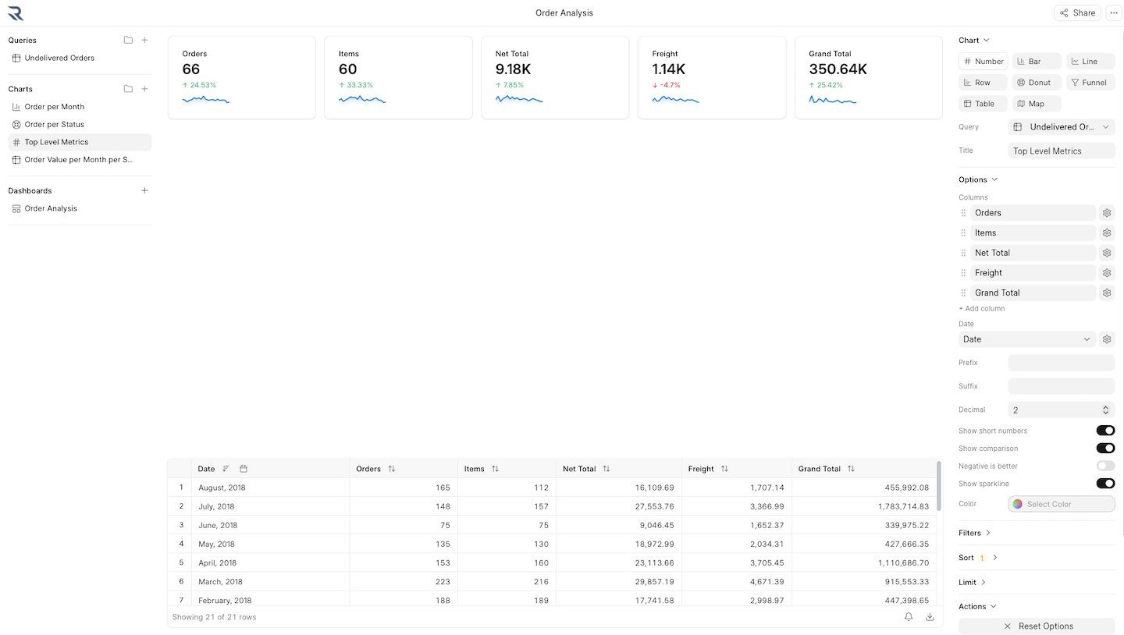Disable the Show sparkline option
This screenshot has height=635, width=1124.
coord(1104,483)
